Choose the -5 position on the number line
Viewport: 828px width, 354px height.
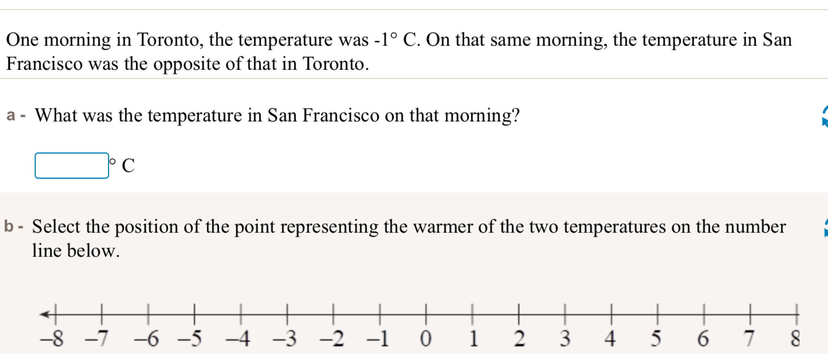[194, 315]
